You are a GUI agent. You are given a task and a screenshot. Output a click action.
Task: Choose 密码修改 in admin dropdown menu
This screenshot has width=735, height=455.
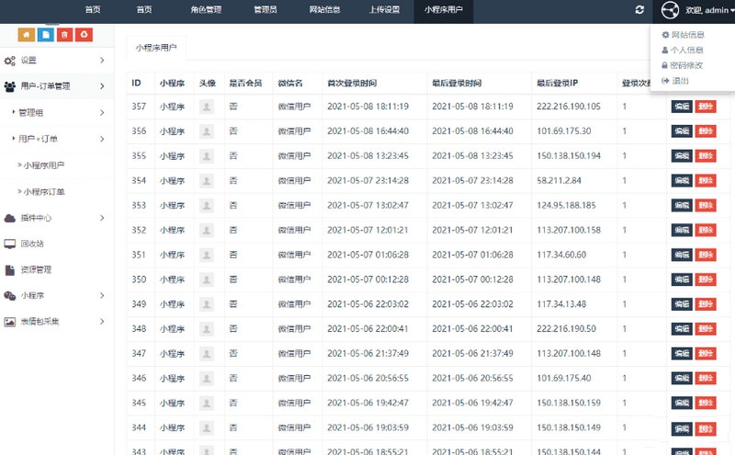682,65
